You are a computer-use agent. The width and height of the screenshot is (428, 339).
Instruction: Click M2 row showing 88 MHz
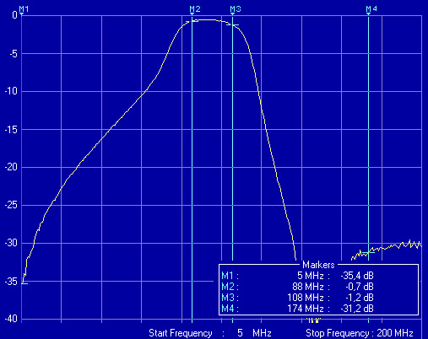pyautogui.click(x=297, y=287)
